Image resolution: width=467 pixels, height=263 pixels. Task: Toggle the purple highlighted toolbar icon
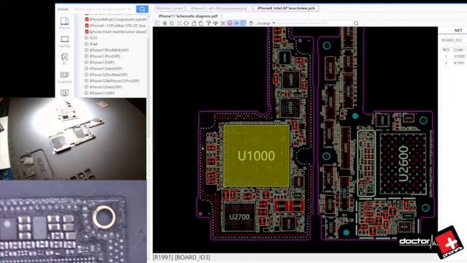[230, 23]
